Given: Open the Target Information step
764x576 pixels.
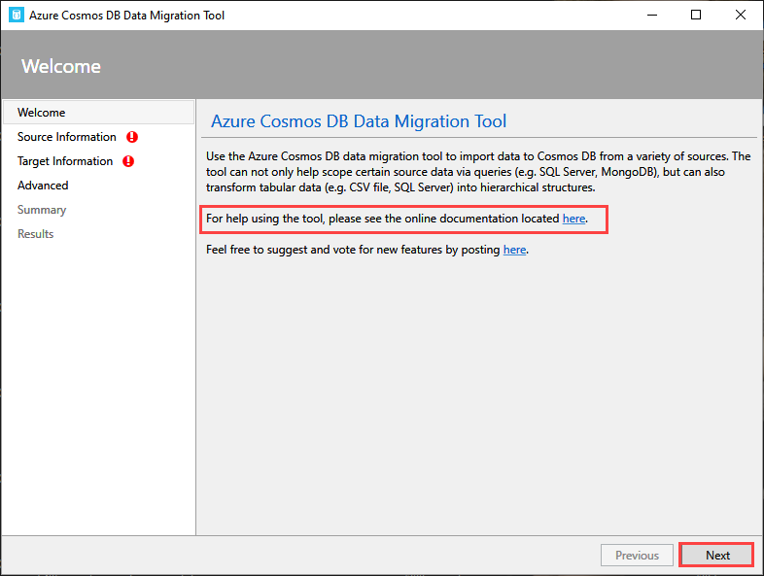Looking at the screenshot, I should [64, 161].
